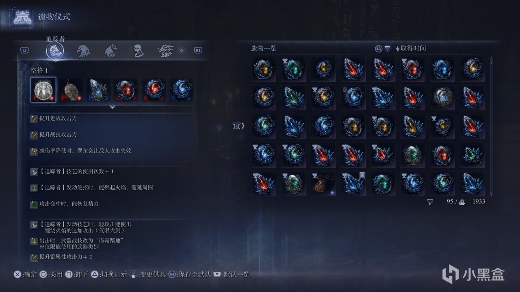Click the filter funnel icon beside L3

[388, 48]
